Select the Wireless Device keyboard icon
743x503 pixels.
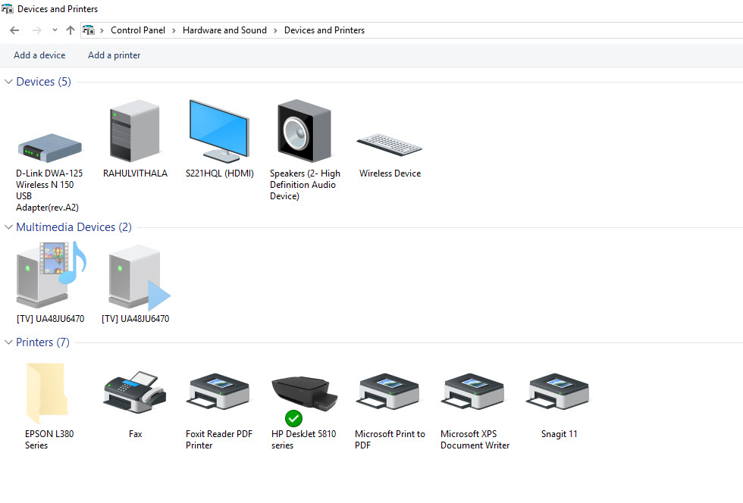pyautogui.click(x=389, y=145)
